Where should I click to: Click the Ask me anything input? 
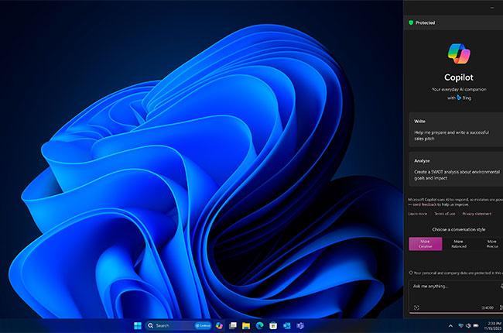click(456, 297)
